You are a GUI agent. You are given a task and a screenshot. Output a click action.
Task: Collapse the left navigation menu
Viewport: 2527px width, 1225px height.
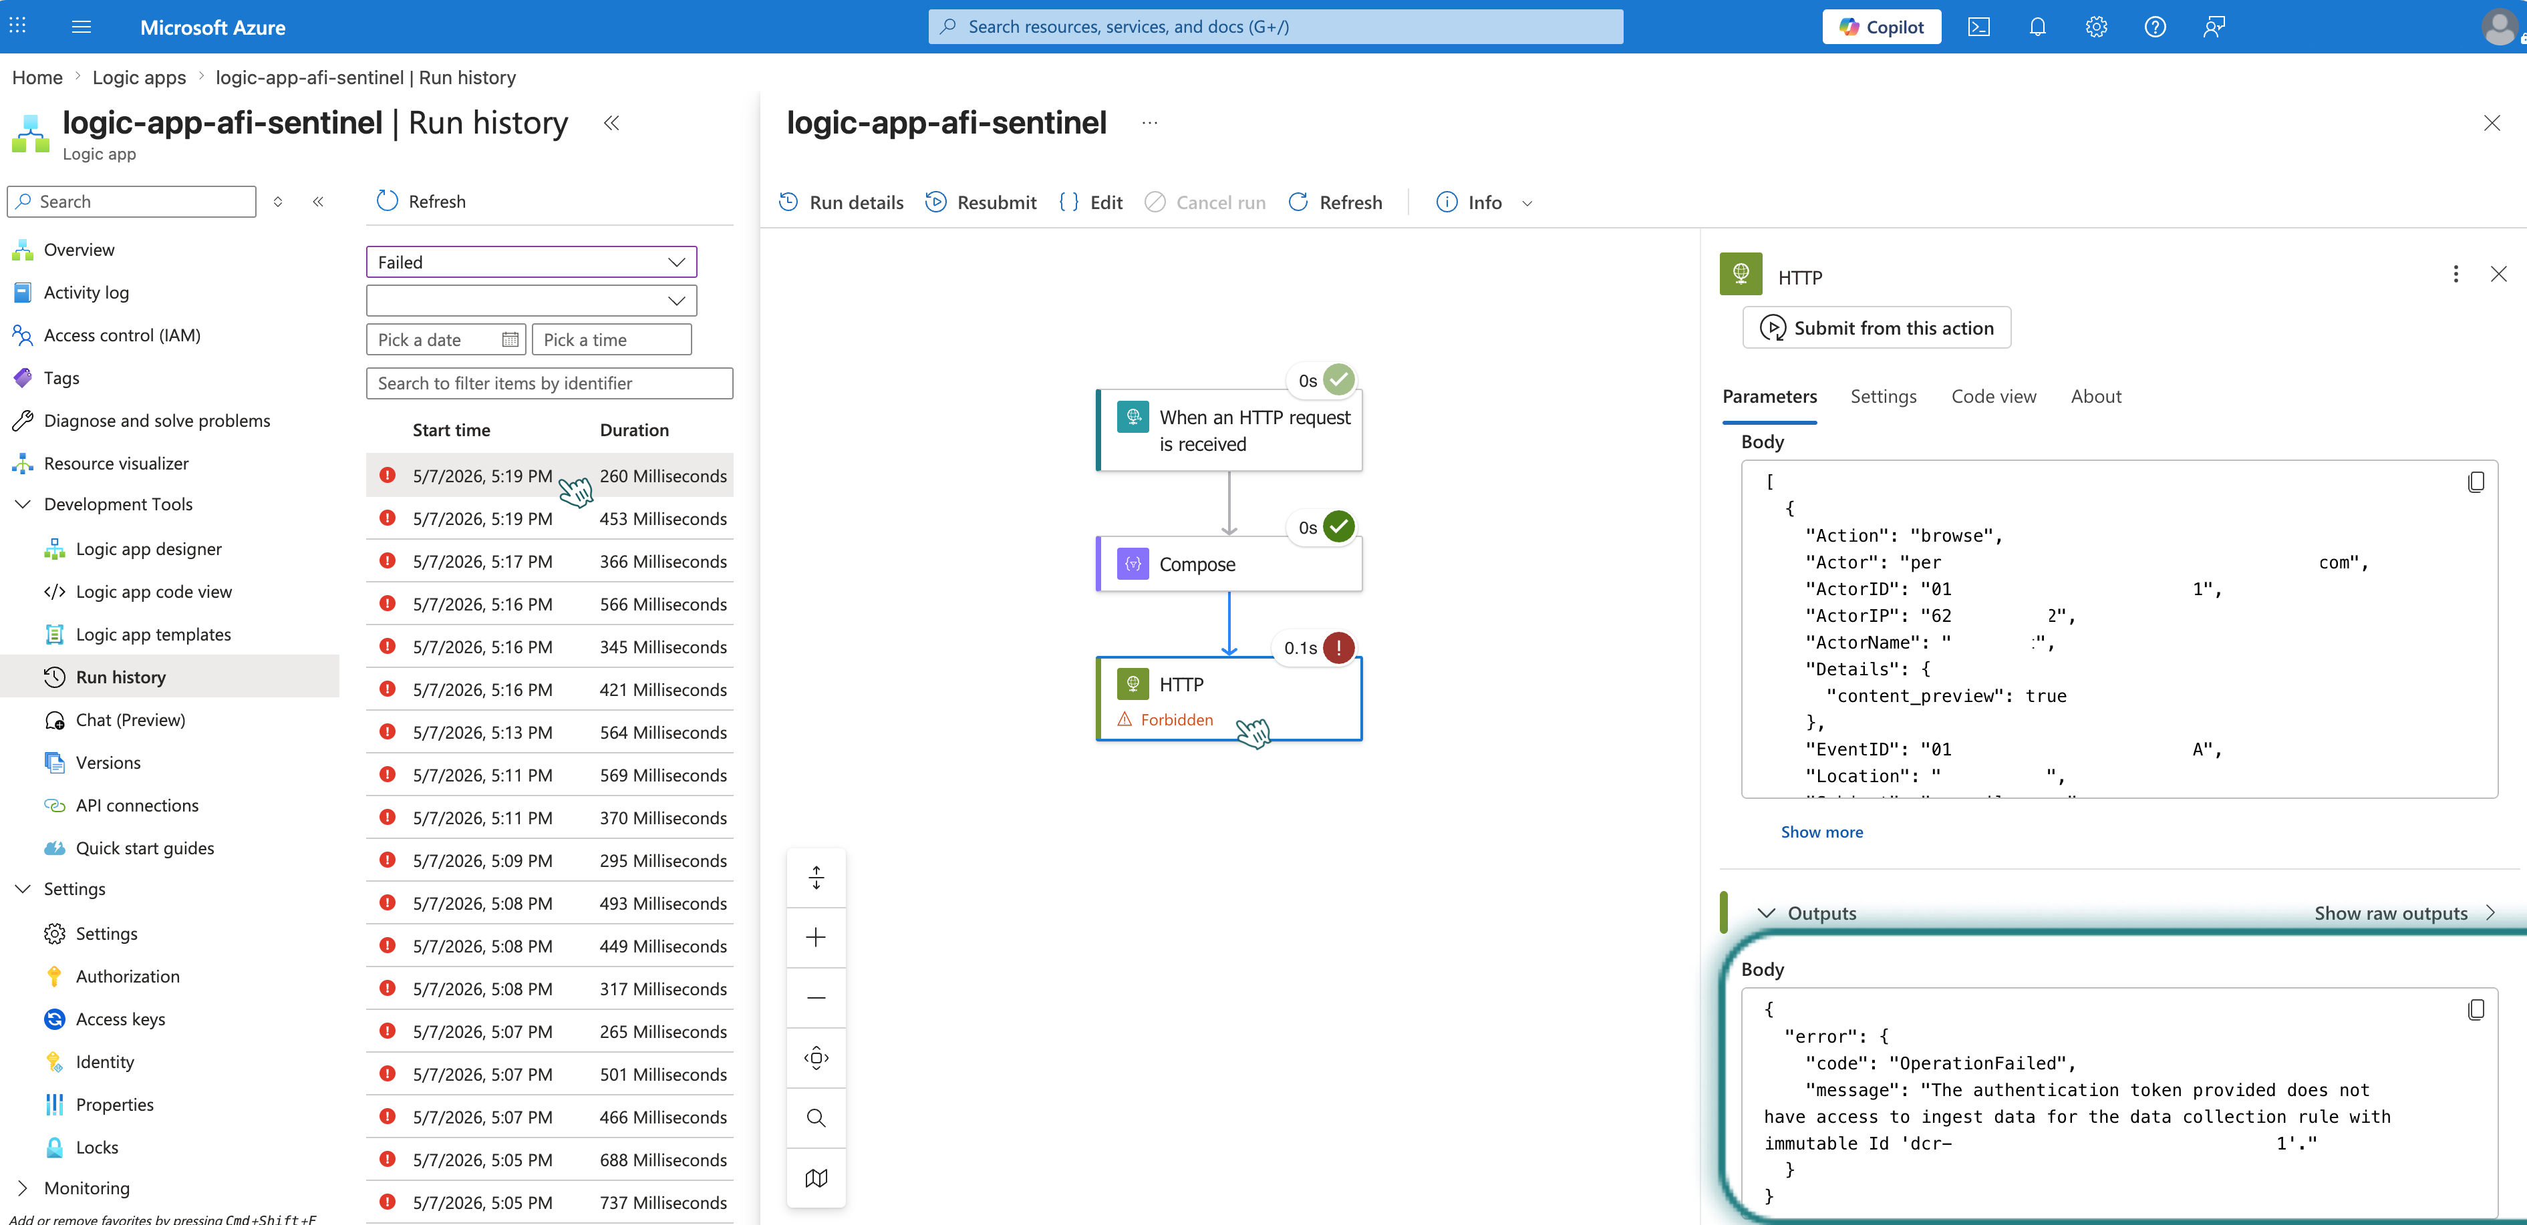click(318, 201)
